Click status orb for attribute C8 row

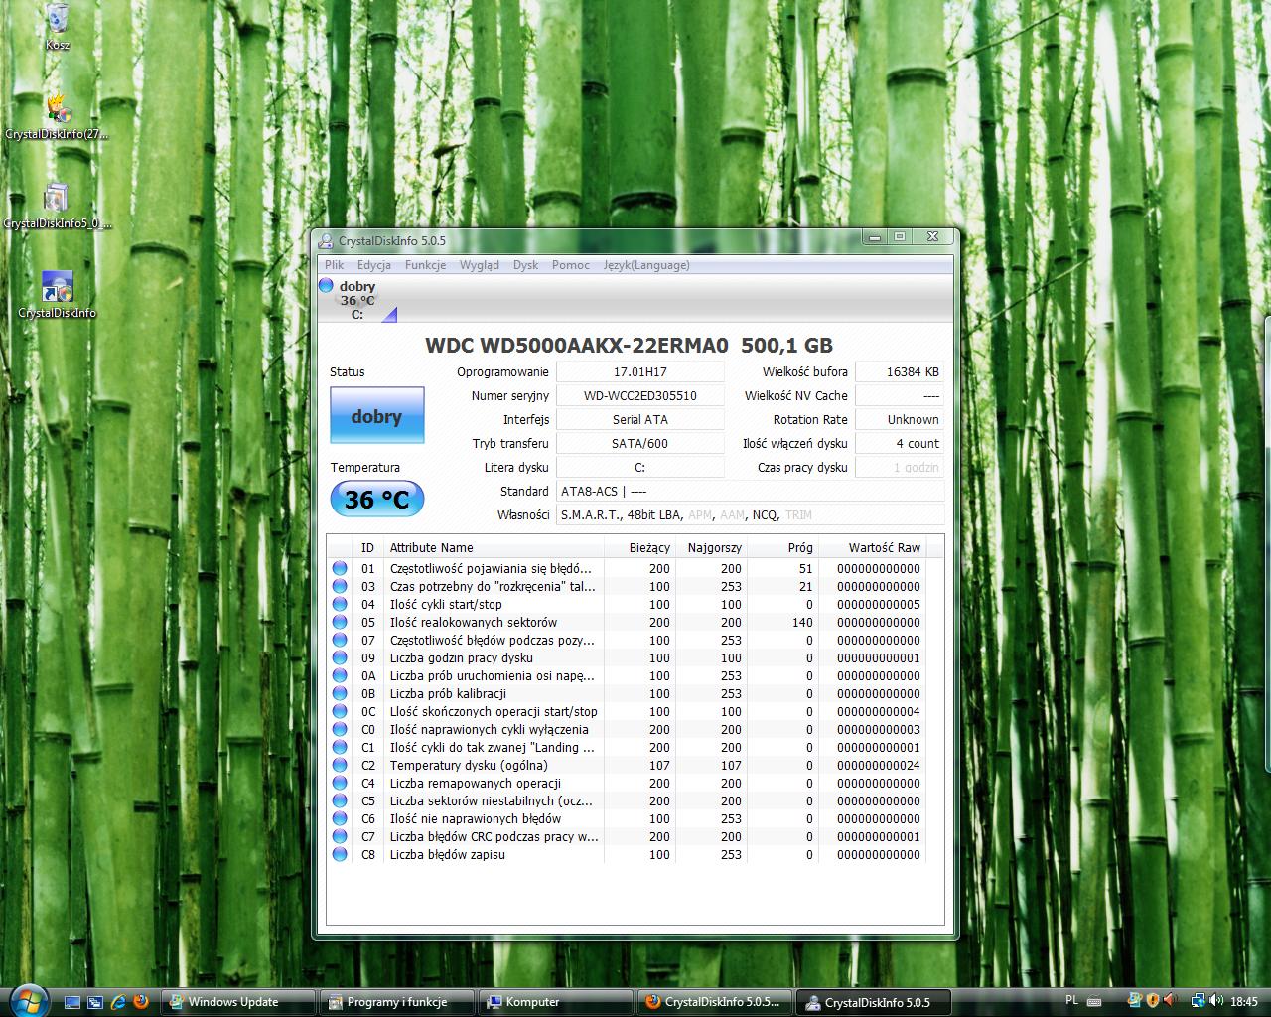(340, 855)
